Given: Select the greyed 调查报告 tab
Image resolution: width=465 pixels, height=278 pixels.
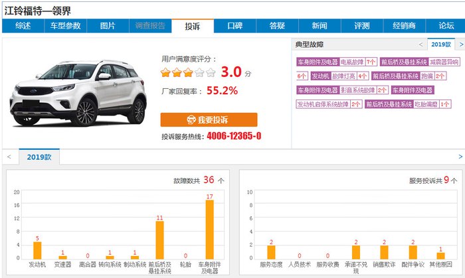Looking at the screenshot, I should (150, 26).
